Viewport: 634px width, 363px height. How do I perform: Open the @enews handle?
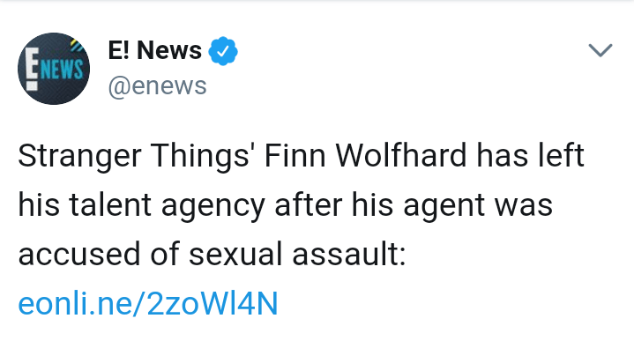pos(156,85)
